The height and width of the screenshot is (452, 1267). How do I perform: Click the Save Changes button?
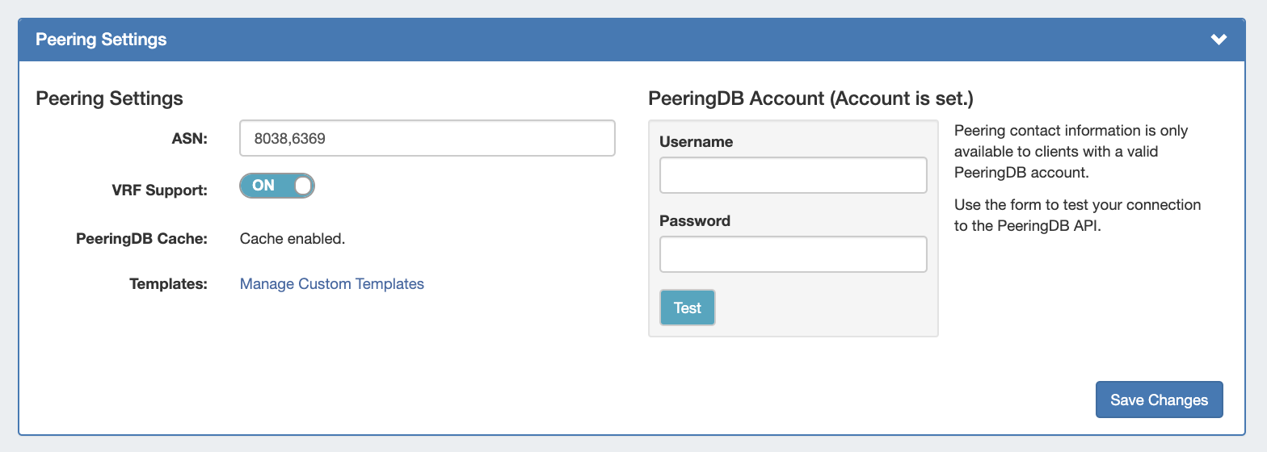point(1158,400)
